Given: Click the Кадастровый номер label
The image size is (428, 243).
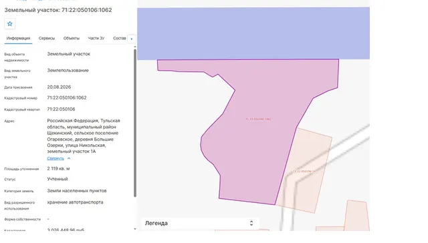Looking at the screenshot, I should click(x=21, y=98).
